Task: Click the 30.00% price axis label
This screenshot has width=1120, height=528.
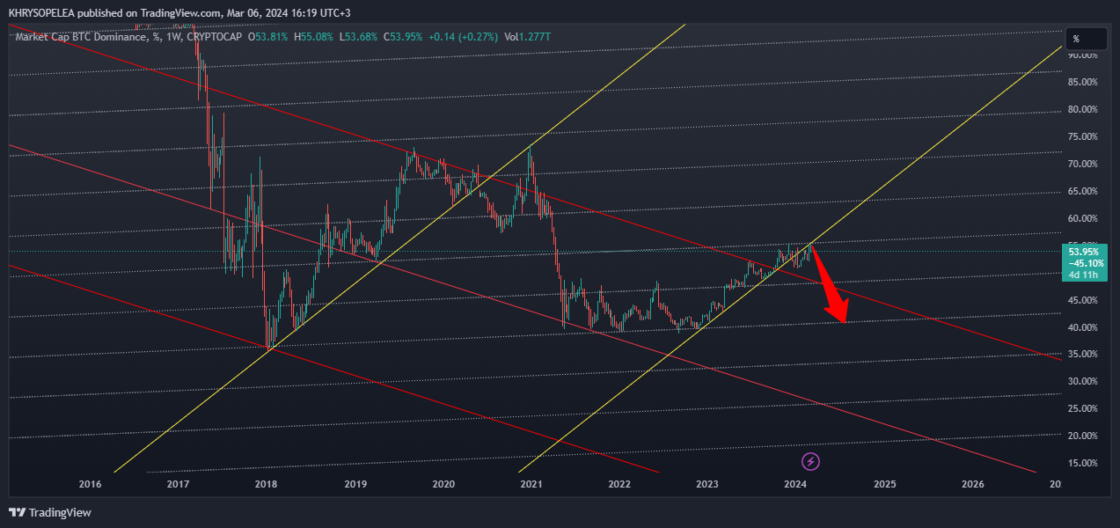Action: (1082, 381)
